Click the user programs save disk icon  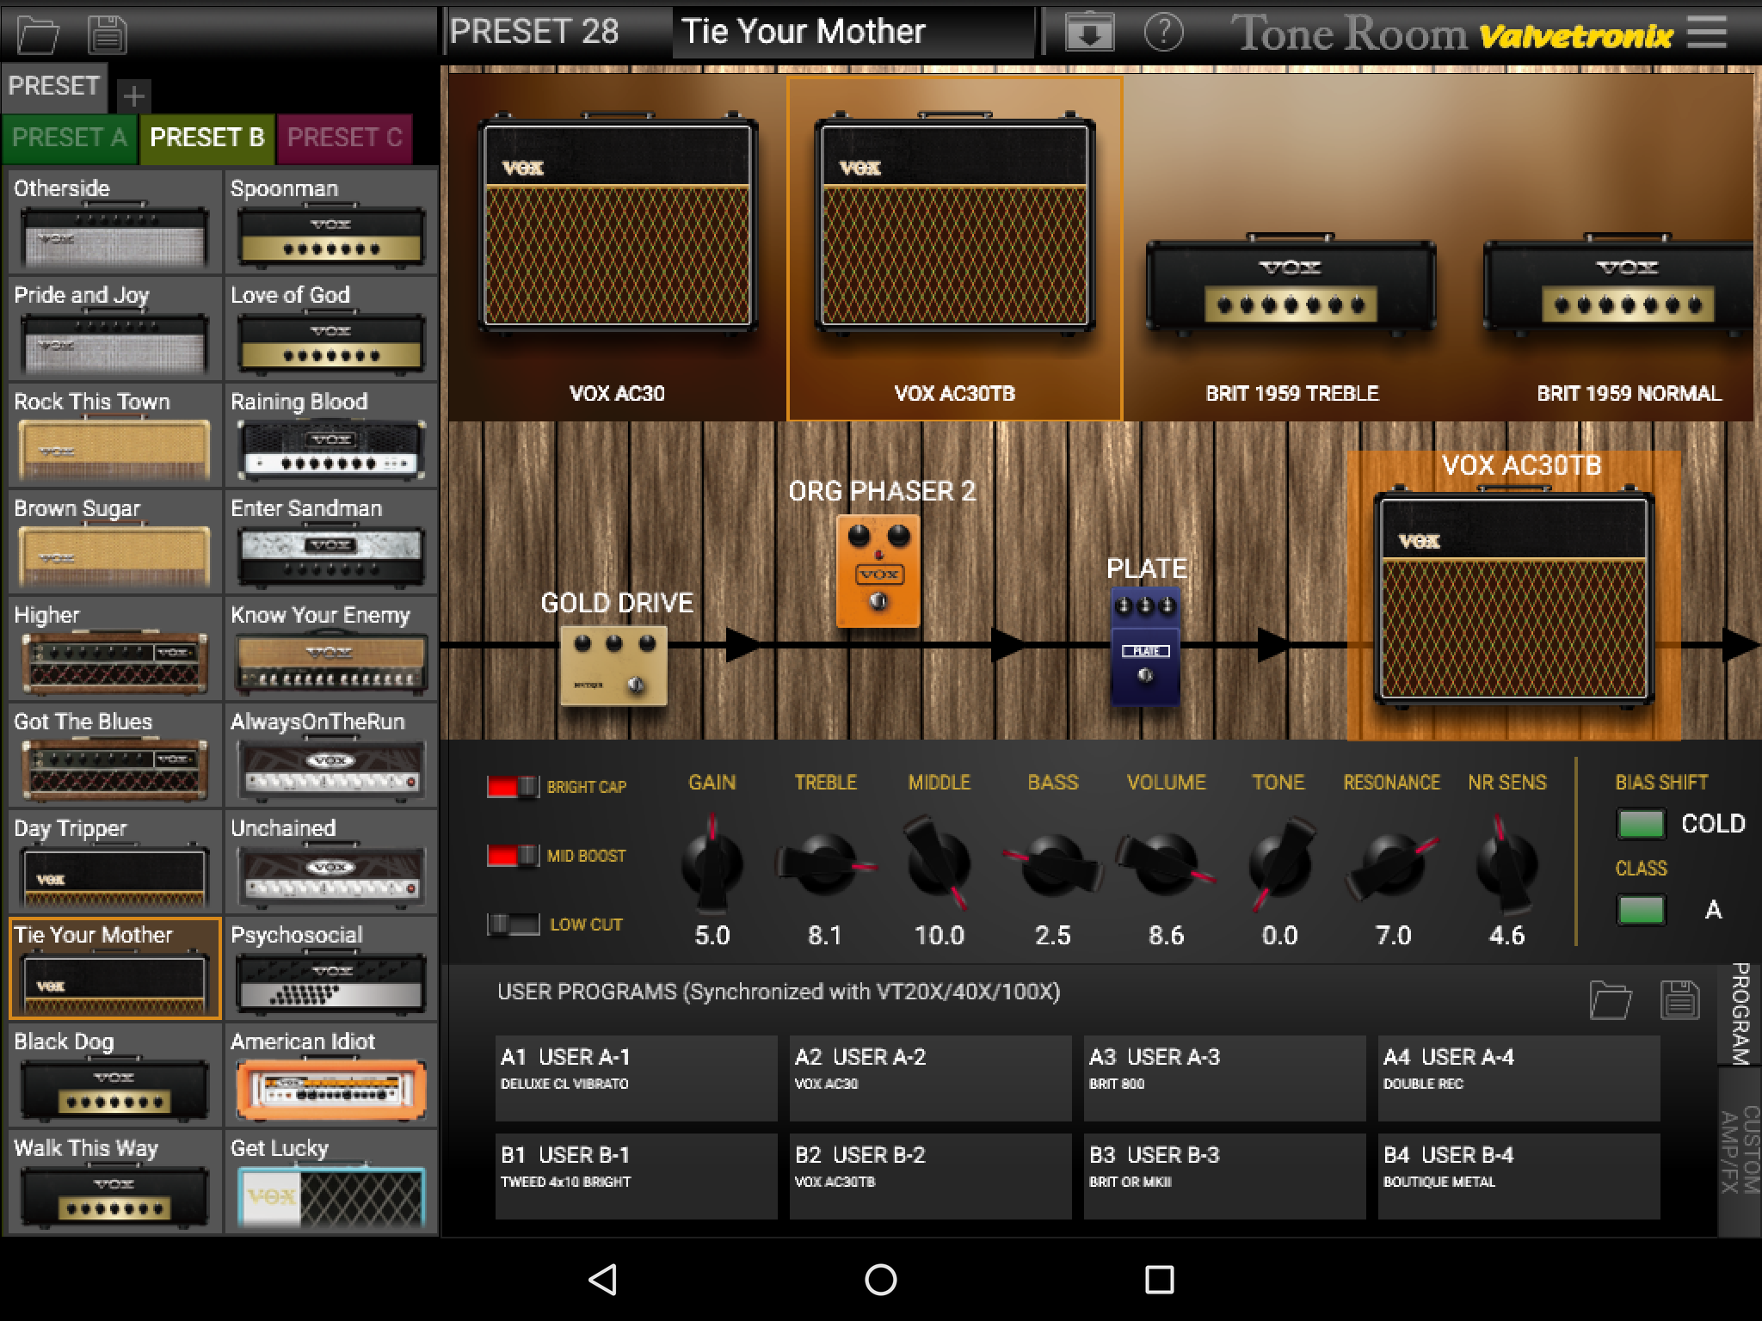coord(1679,1000)
